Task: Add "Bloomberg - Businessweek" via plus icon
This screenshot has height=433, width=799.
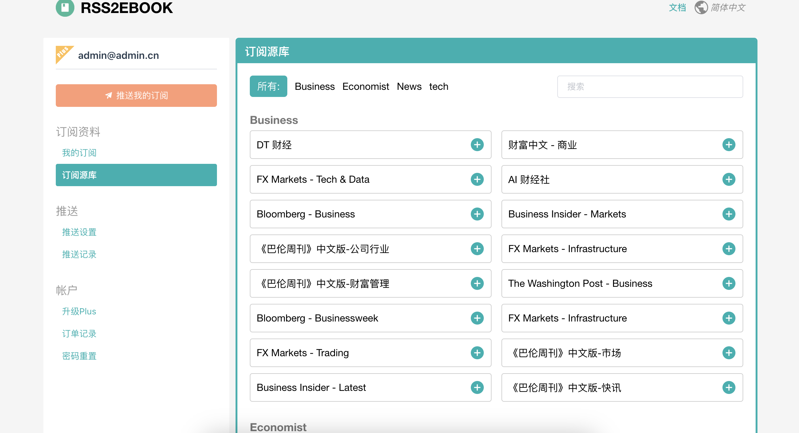Action: pyautogui.click(x=477, y=318)
